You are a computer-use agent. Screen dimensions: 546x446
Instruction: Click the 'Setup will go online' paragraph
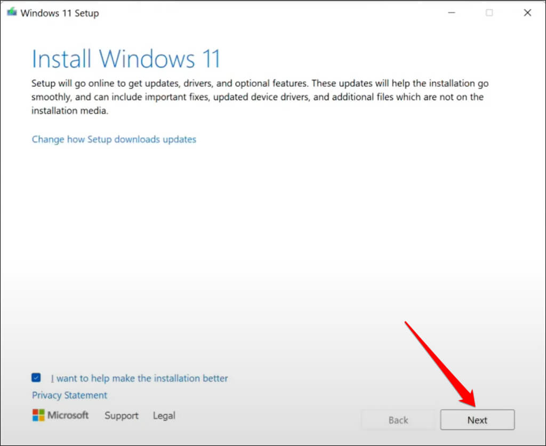260,97
